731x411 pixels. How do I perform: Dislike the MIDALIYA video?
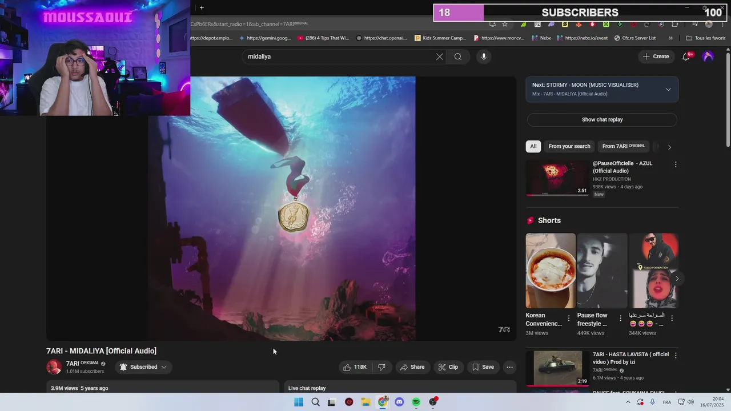pos(381,367)
